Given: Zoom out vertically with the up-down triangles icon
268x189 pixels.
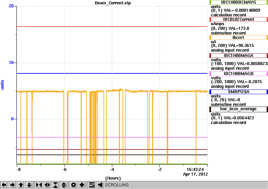Looking at the screenshot, I should tap(64, 185).
